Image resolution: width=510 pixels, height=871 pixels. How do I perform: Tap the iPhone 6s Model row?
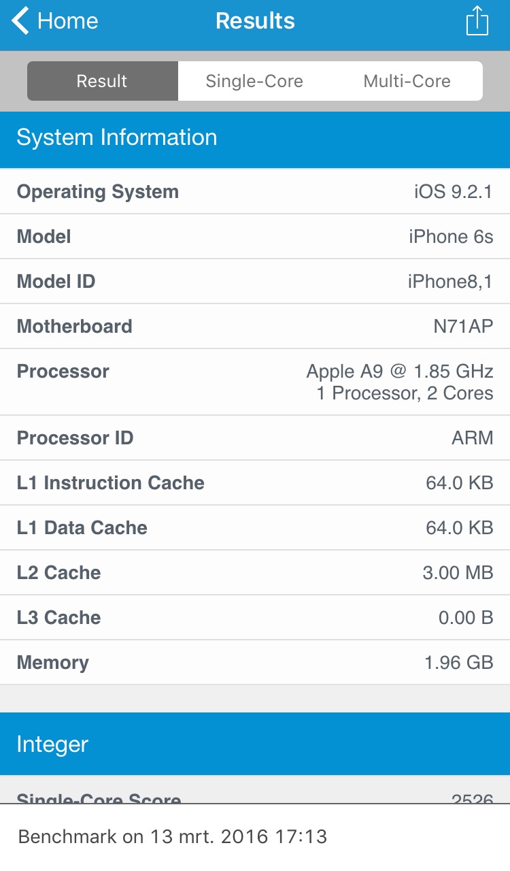tap(255, 237)
